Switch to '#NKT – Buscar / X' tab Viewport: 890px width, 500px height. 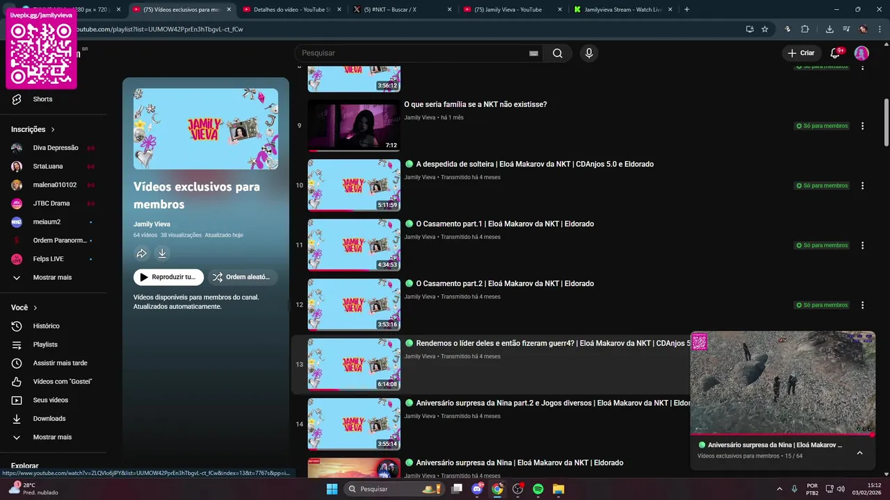tap(402, 10)
